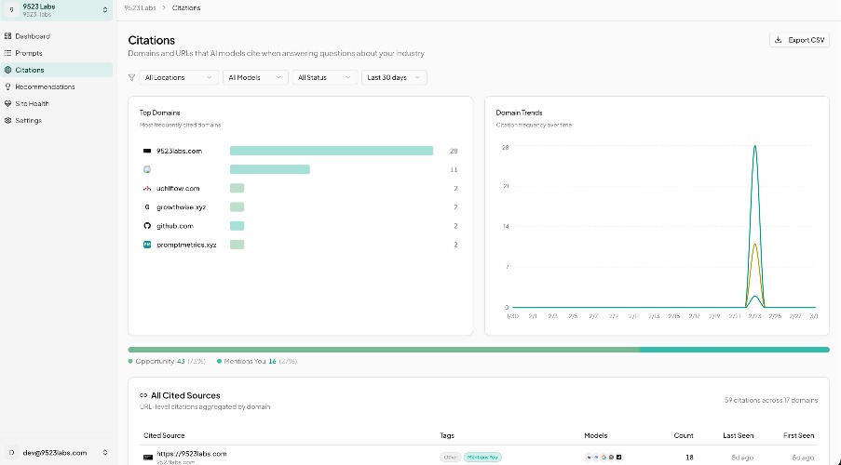Open the https://9523labs.com cited source

pyautogui.click(x=190, y=454)
